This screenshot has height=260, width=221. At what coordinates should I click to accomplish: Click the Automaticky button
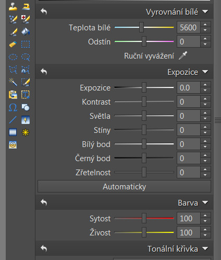tap(124, 186)
